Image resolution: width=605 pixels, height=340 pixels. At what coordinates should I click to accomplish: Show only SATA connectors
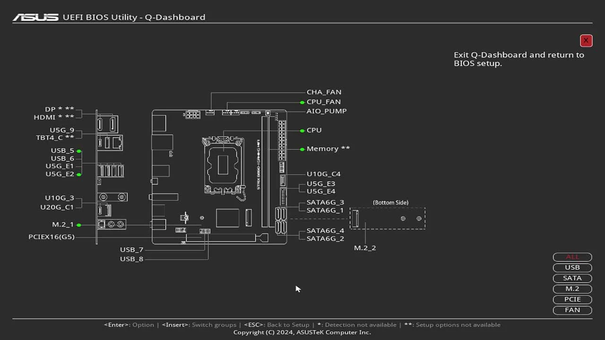572,278
